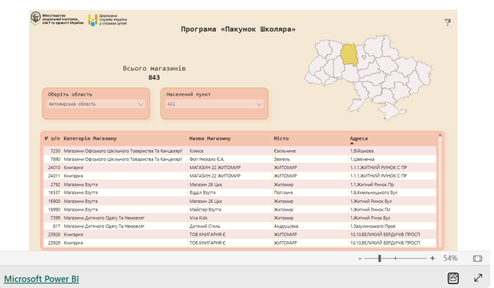Image resolution: width=494 pixels, height=288 pixels.
Task: Select the Звягель city cell
Action: pos(310,159)
